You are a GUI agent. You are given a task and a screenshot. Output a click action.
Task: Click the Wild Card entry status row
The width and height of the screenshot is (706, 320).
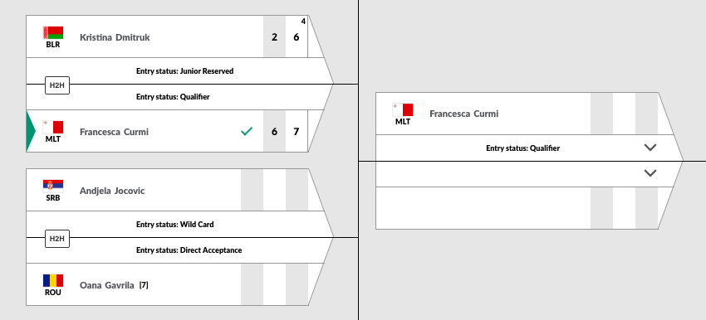[179, 225]
